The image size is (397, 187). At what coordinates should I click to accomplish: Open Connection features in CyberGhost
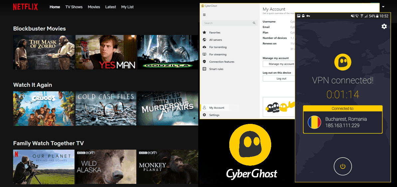(222, 62)
